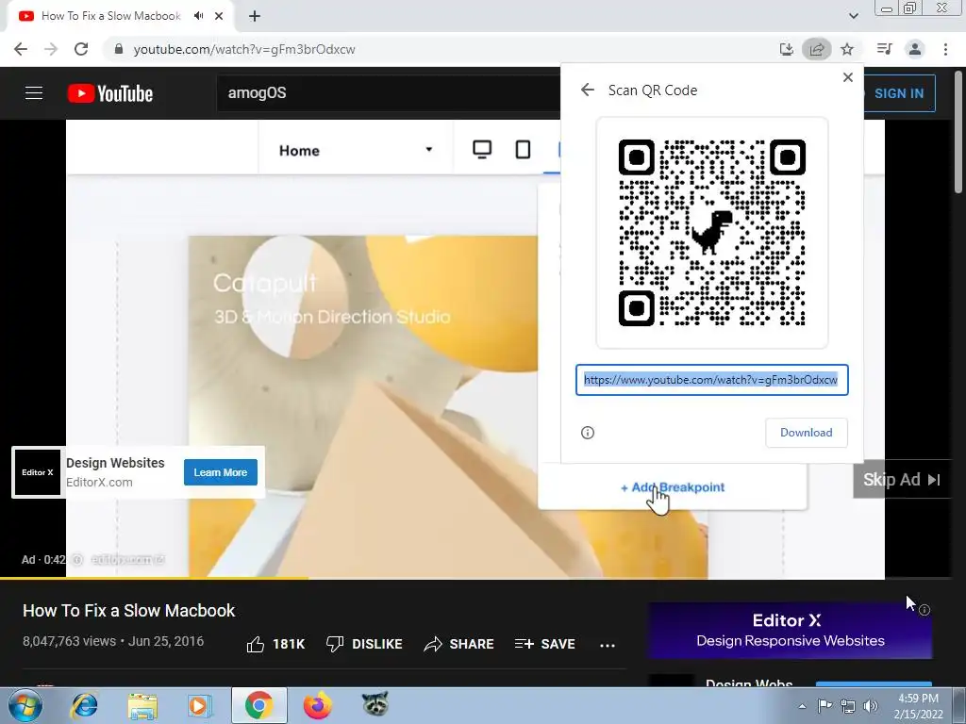Open raccoon icon app in taskbar
Image resolution: width=966 pixels, height=724 pixels.
(375, 704)
